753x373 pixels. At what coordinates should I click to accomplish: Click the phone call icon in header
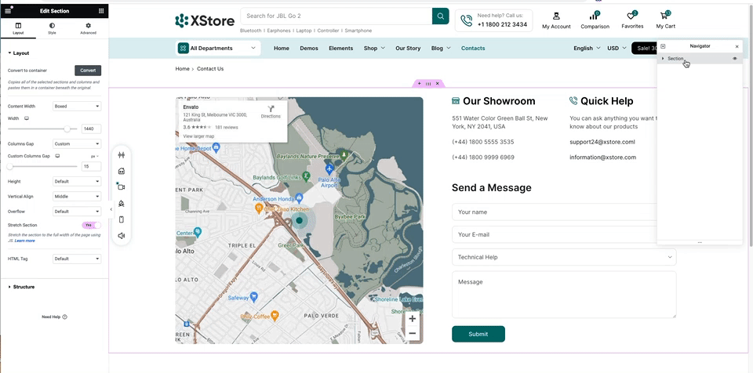pyautogui.click(x=466, y=20)
